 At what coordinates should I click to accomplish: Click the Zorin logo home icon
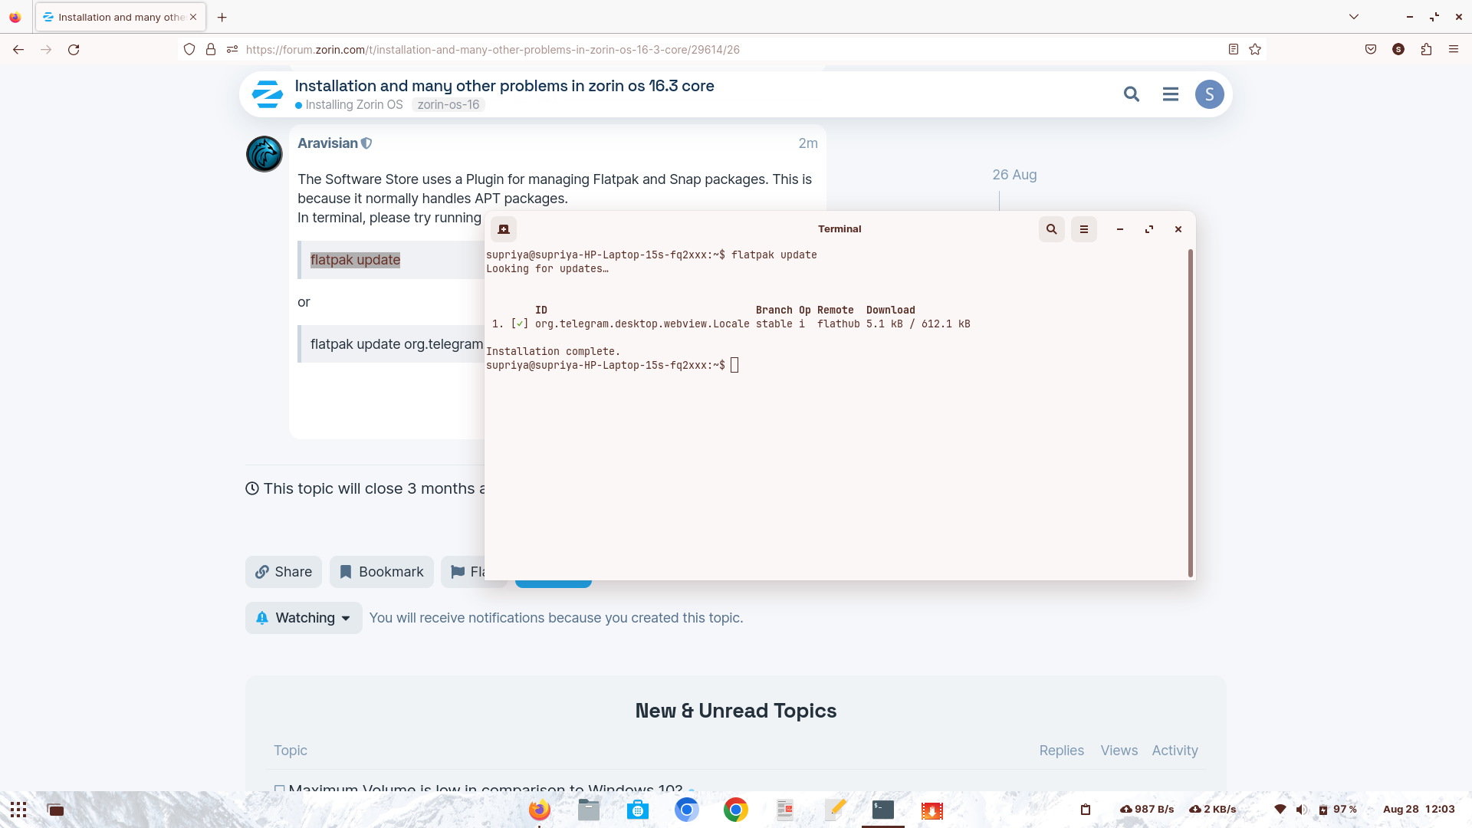[x=268, y=94]
